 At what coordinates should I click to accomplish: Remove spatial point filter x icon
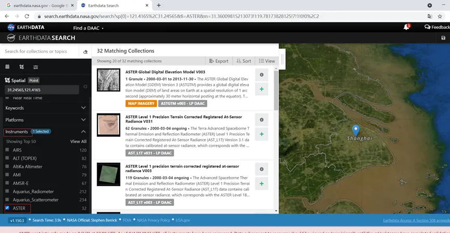(85, 87)
